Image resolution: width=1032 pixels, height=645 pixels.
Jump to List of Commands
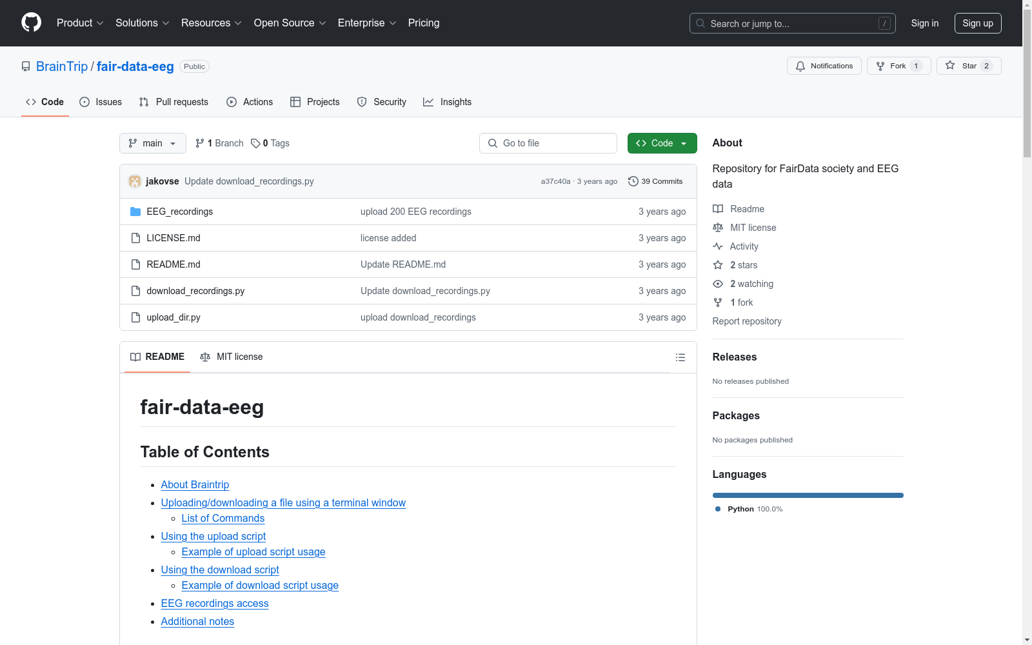223,519
